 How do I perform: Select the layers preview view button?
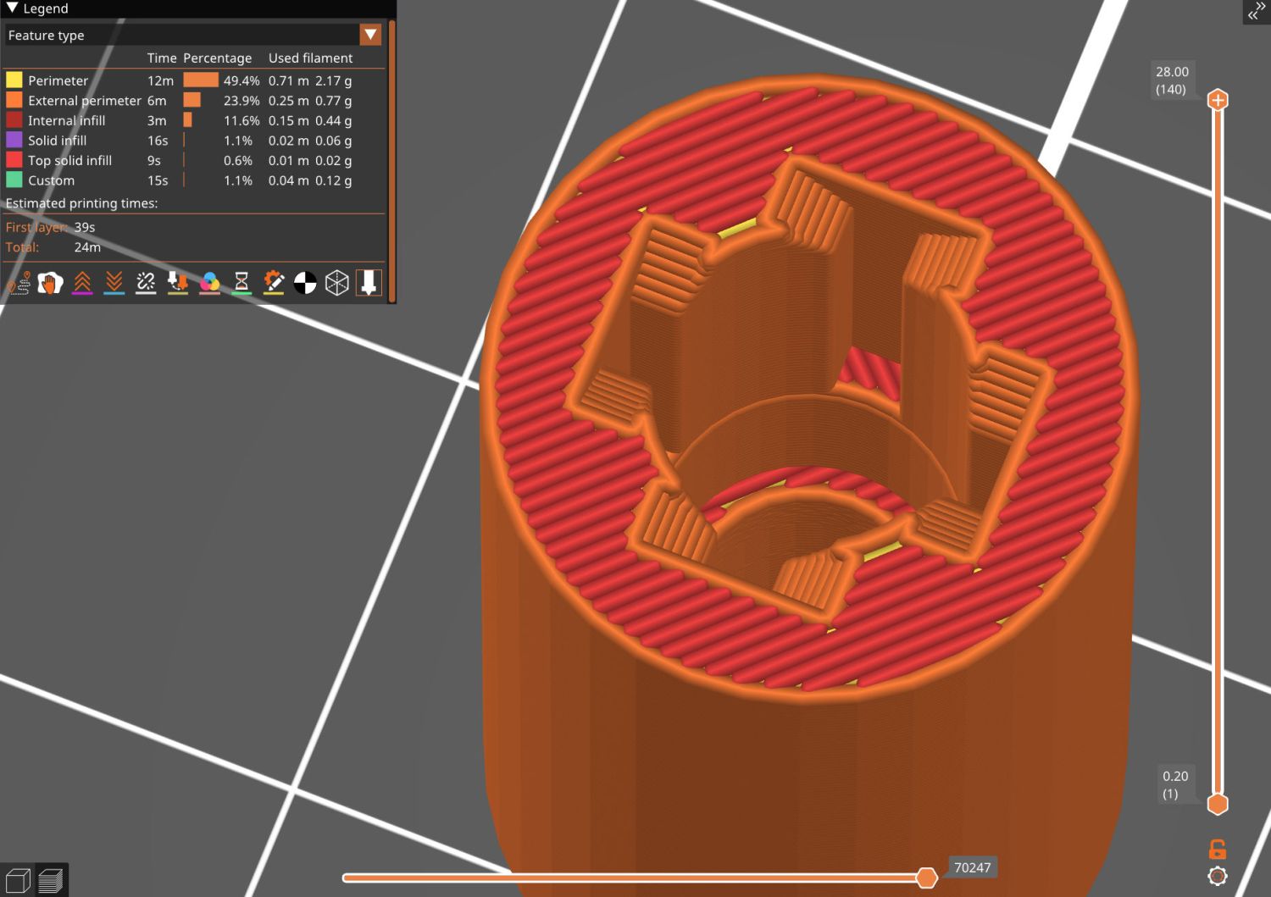(51, 880)
